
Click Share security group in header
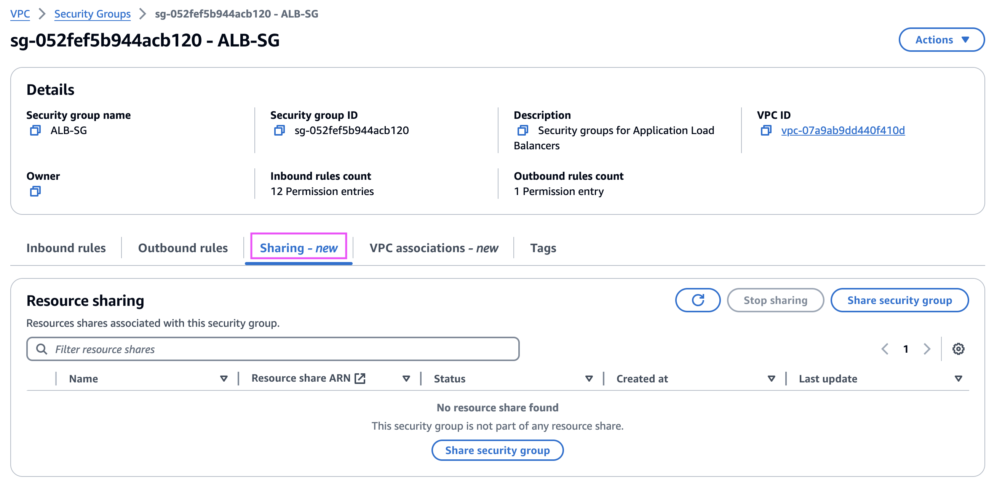tap(899, 300)
